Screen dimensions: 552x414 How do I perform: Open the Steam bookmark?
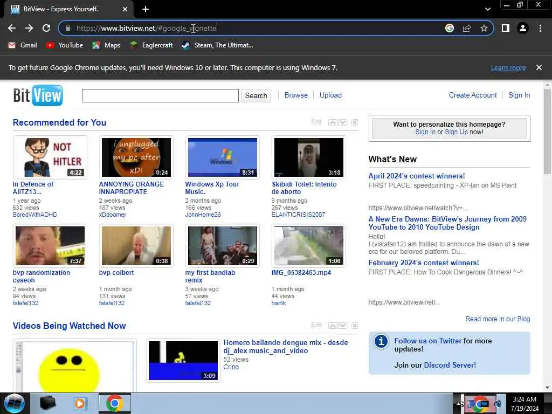pyautogui.click(x=217, y=45)
